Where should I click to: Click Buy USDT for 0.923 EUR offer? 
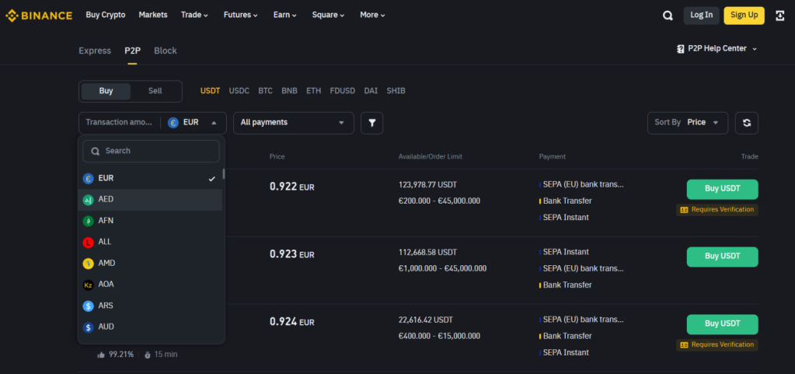[x=722, y=257]
